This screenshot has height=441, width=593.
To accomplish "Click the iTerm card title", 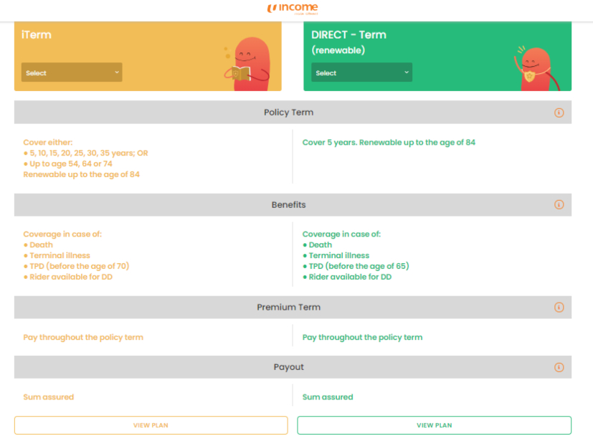I will click(36, 34).
